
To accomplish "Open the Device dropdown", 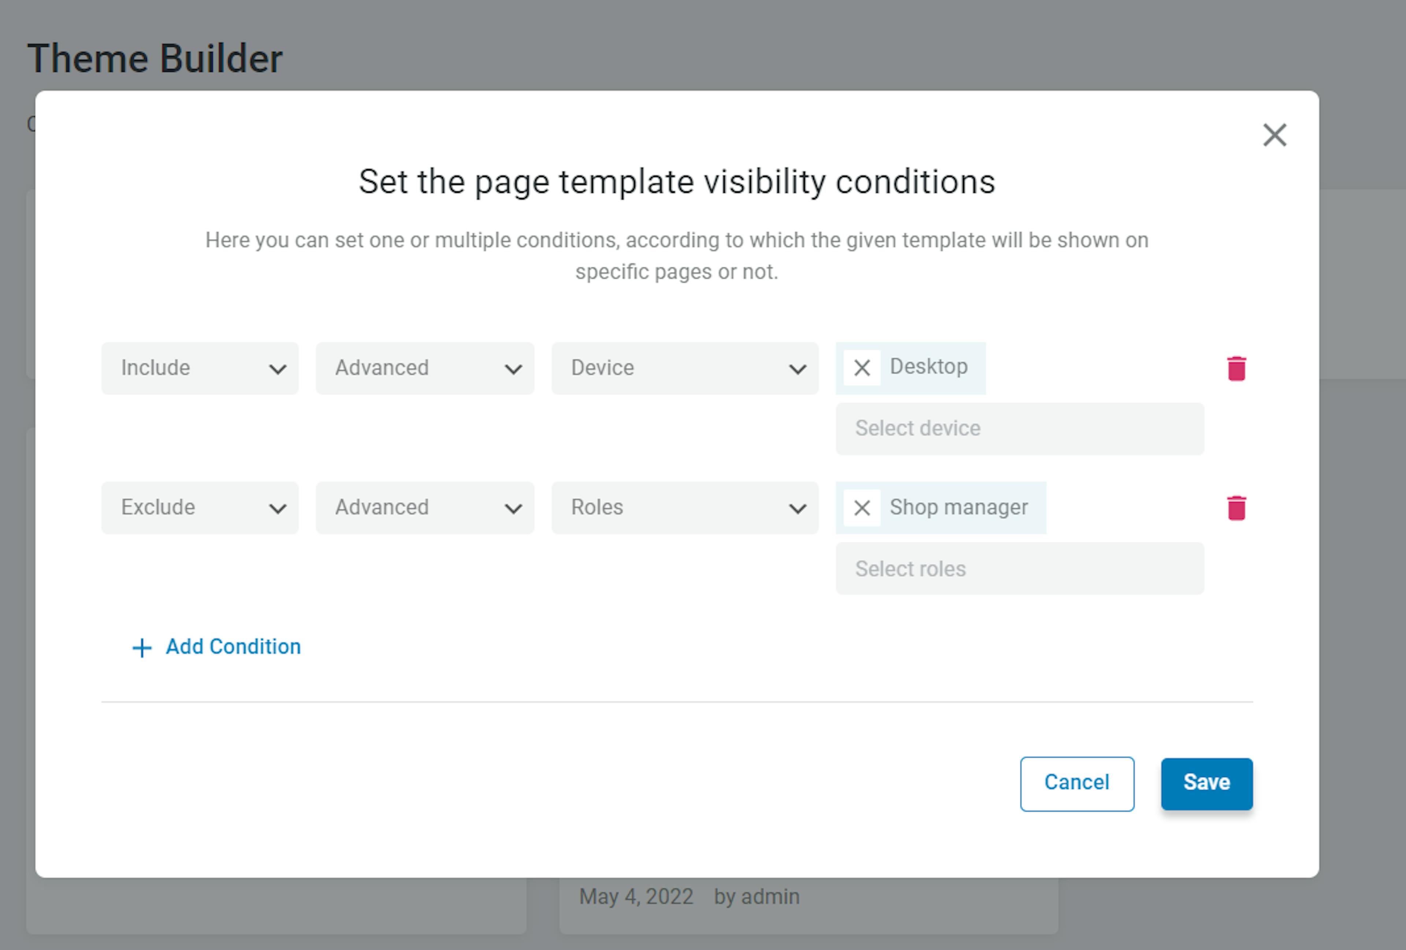I will click(x=685, y=368).
